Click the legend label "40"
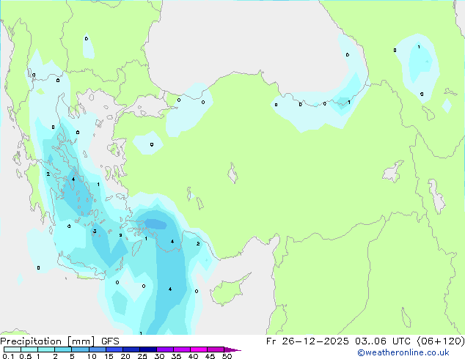465x359 pixels. pyautogui.click(x=193, y=356)
